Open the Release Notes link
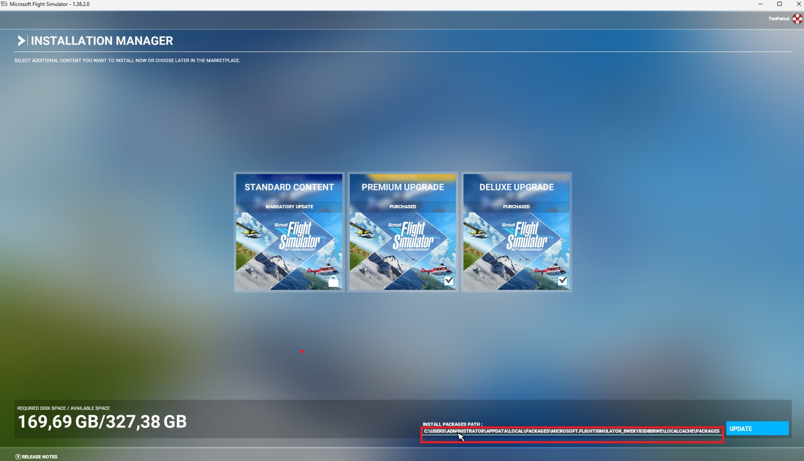Image resolution: width=804 pixels, height=461 pixels. tap(36, 457)
